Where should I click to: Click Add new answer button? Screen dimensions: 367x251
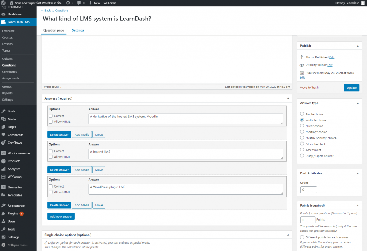click(61, 217)
